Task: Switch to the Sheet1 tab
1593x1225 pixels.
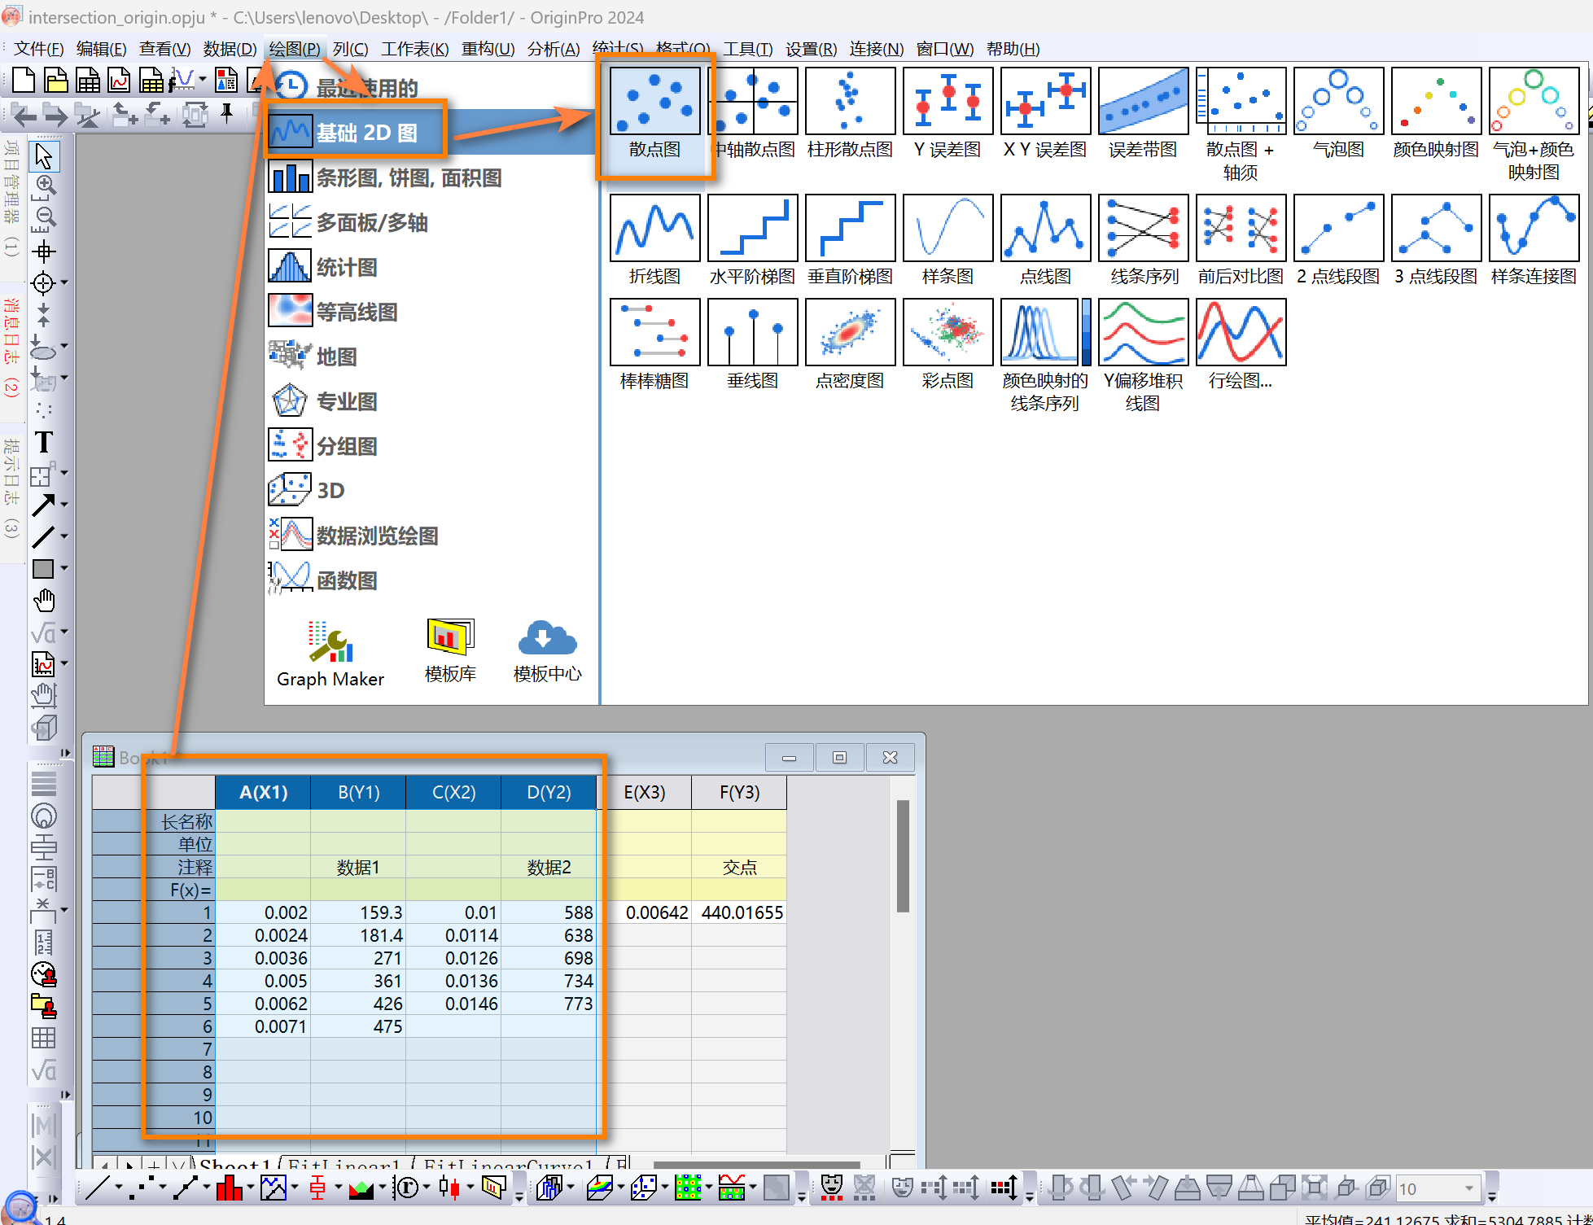Action: click(x=234, y=1164)
